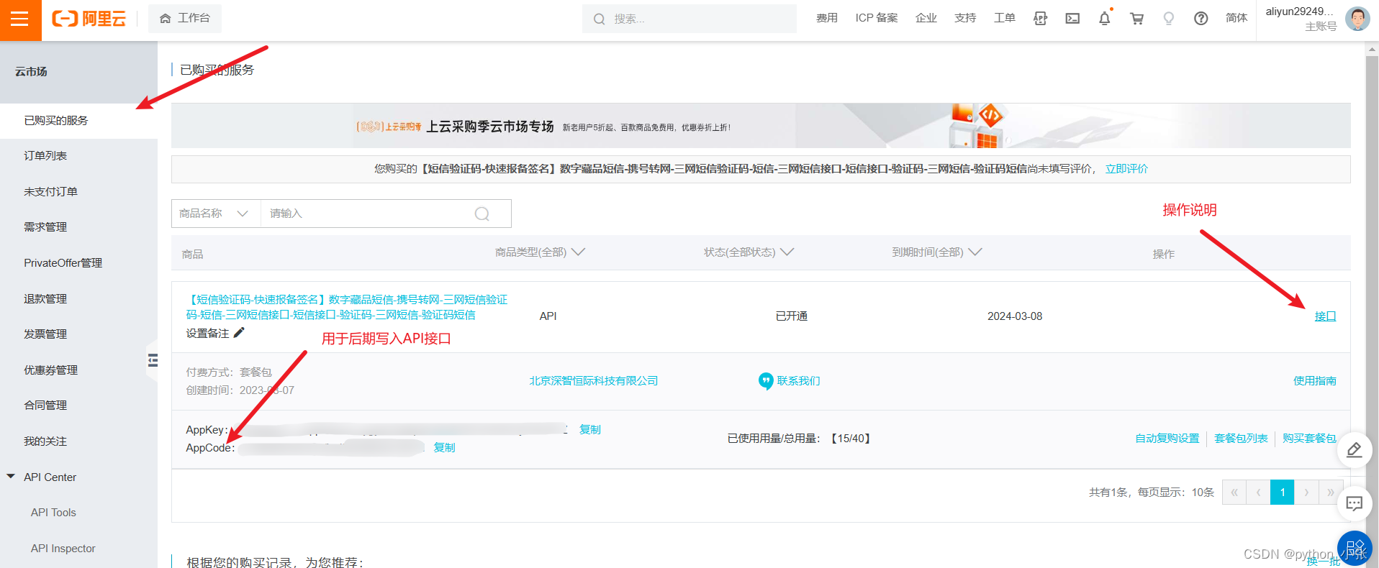Screen dimensions: 1379x568
Task: Open the 商品名称 search-type dropdown
Action: point(215,214)
